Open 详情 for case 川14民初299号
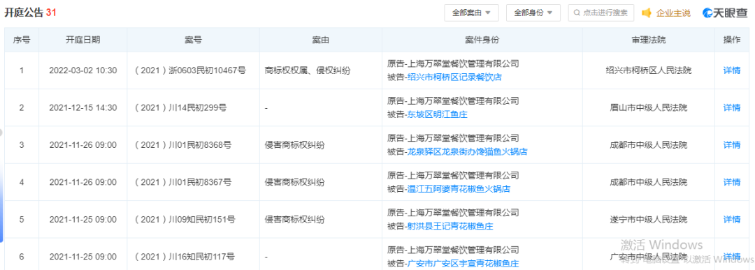The height and width of the screenshot is (270, 755). [x=732, y=107]
